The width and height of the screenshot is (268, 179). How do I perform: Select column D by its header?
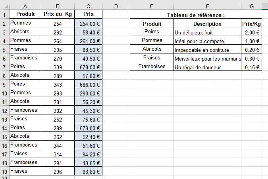pyautogui.click(x=116, y=6)
